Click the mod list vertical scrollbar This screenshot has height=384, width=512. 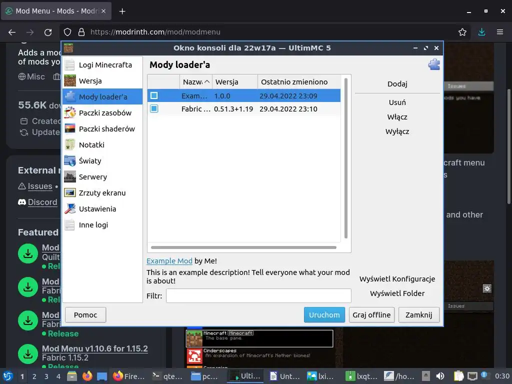(346, 158)
